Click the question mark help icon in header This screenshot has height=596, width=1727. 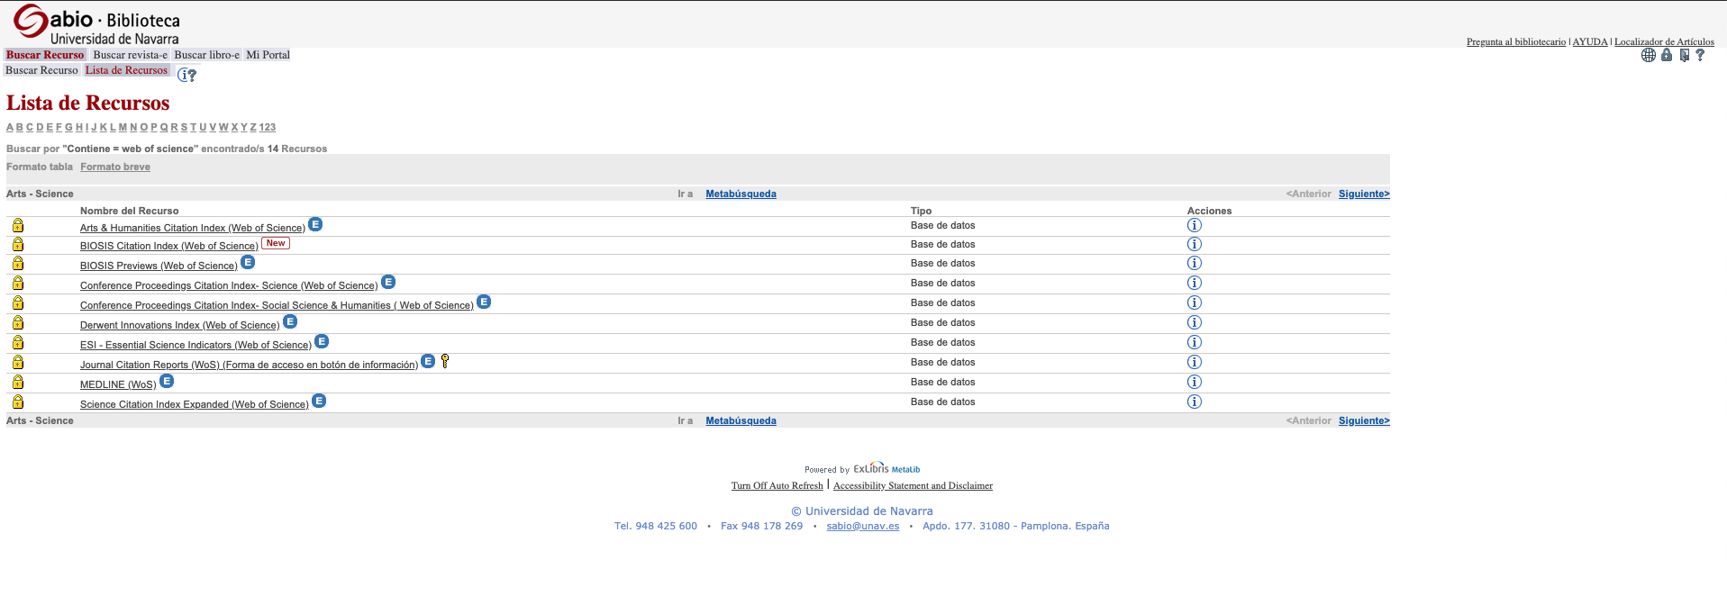coord(1700,55)
